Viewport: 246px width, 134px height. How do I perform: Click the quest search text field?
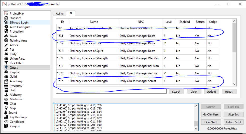(x=111, y=92)
